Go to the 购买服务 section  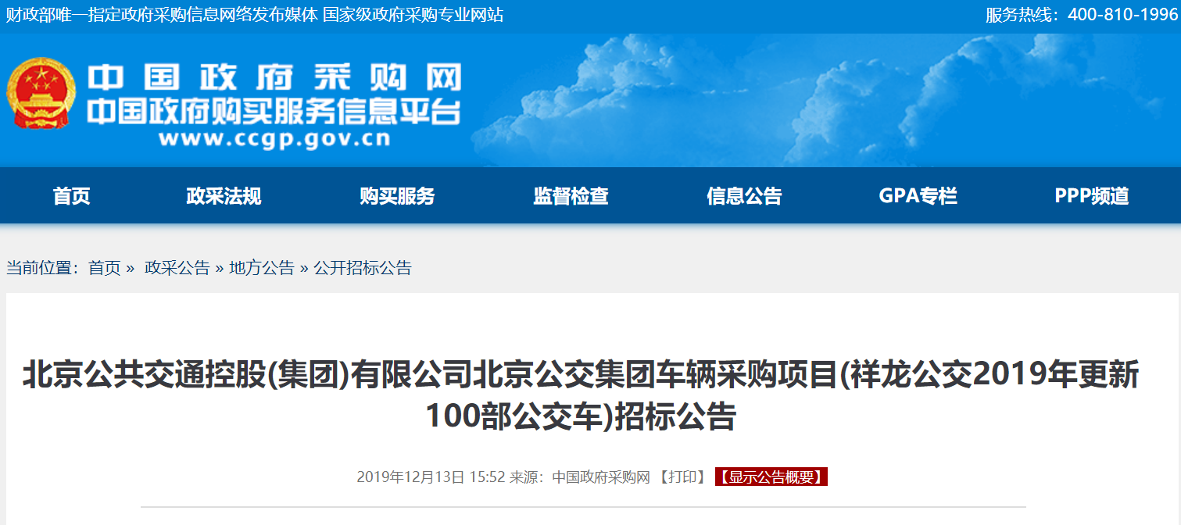397,196
